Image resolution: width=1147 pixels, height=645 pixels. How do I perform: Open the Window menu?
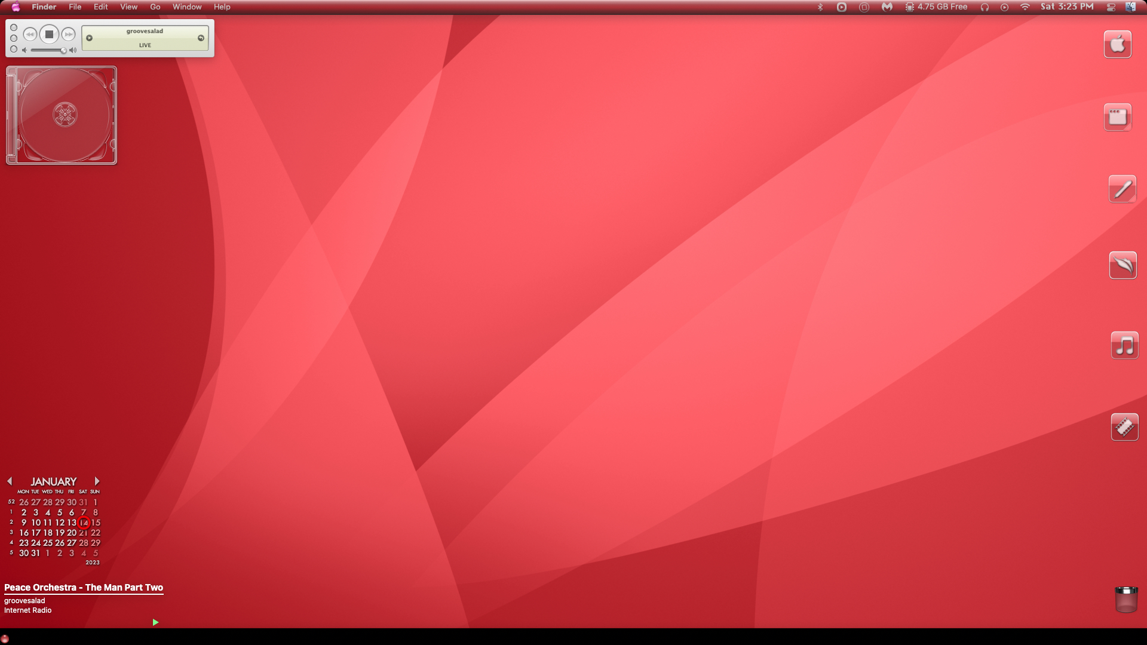[187, 7]
